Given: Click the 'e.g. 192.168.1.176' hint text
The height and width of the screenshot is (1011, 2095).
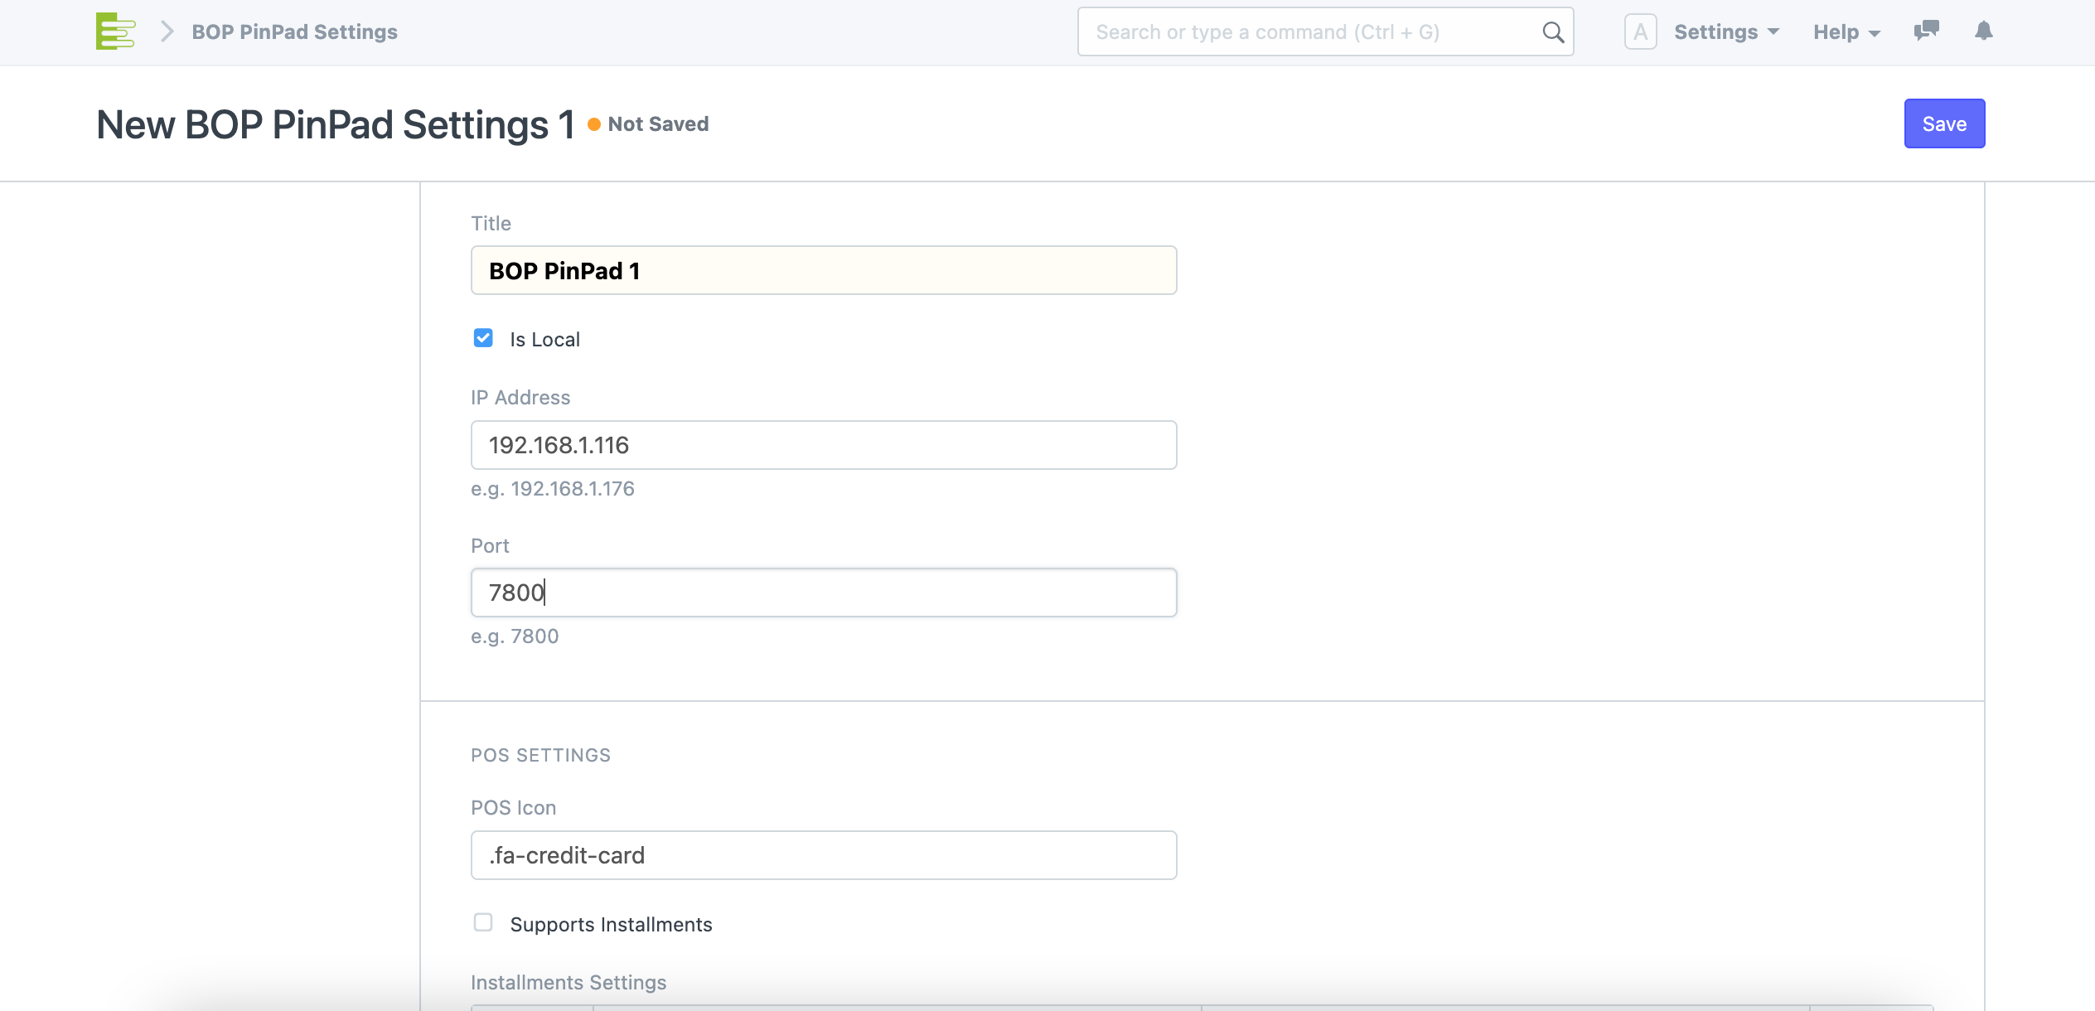Looking at the screenshot, I should [553, 489].
